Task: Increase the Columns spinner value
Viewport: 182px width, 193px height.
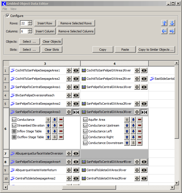Action: coord(30,30)
